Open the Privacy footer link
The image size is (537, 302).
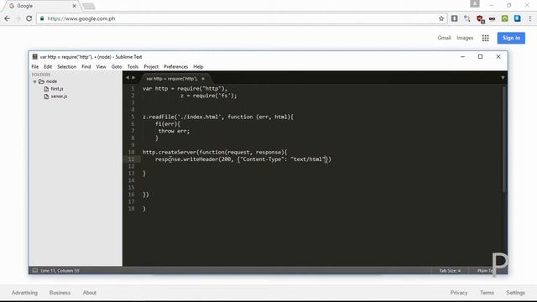(459, 293)
